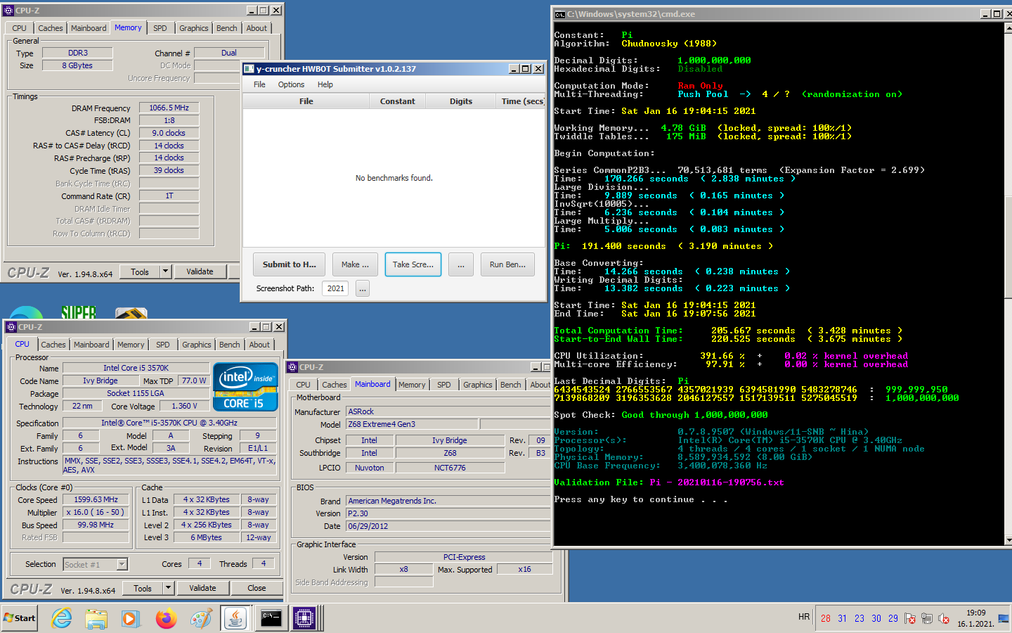This screenshot has height=633, width=1012.
Task: Click the y-cruncher Submitter title bar icon
Action: (248, 69)
